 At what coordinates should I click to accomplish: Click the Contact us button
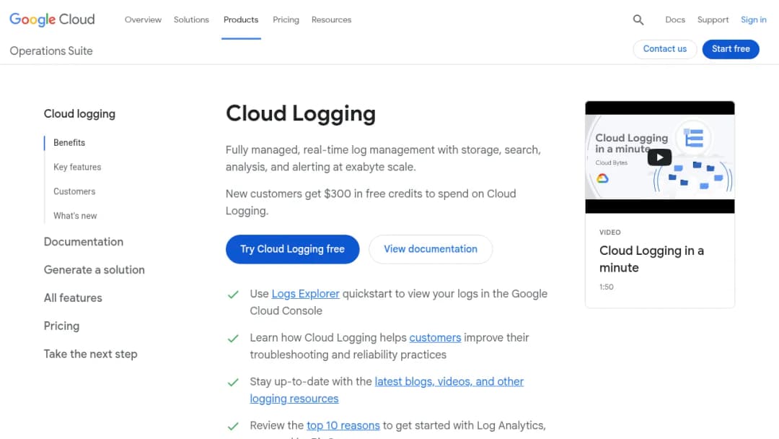point(665,48)
